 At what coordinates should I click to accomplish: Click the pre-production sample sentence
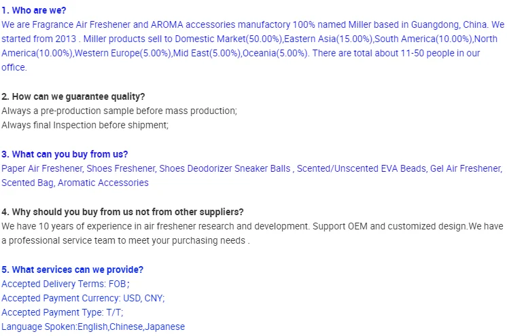point(119,111)
